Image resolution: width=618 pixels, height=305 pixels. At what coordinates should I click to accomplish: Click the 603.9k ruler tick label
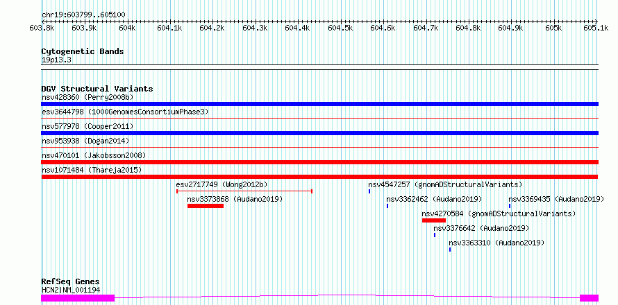(x=85, y=28)
